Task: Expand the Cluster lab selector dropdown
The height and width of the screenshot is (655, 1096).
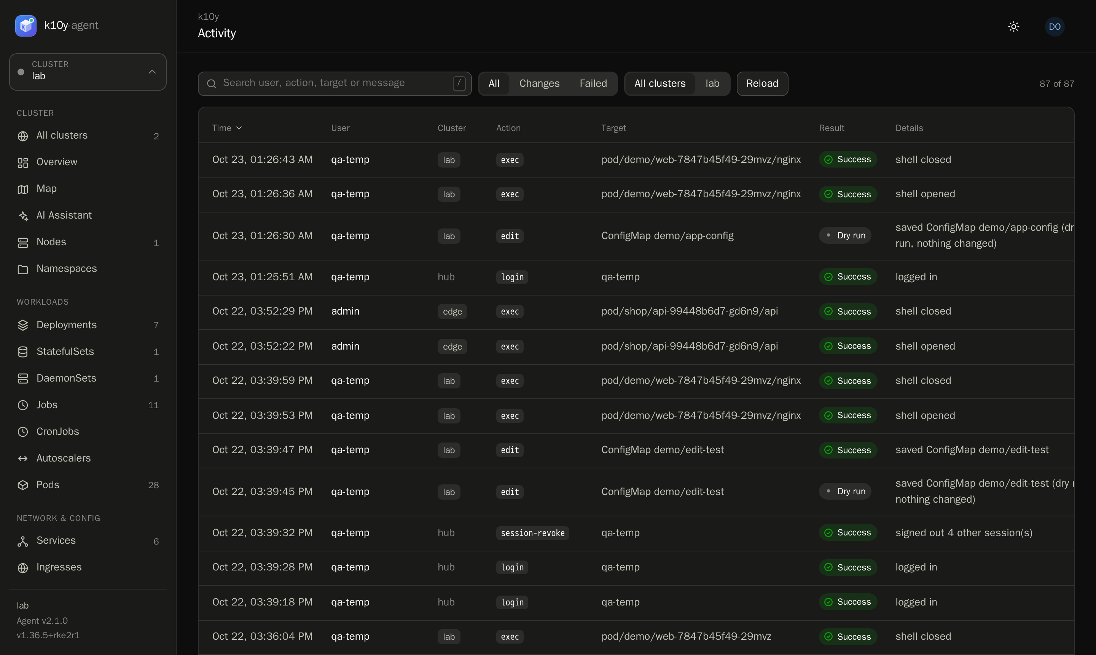Action: tap(88, 72)
